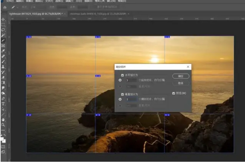
Task: Switch to the christmas-balls jpg document tab
Action: 98,14
